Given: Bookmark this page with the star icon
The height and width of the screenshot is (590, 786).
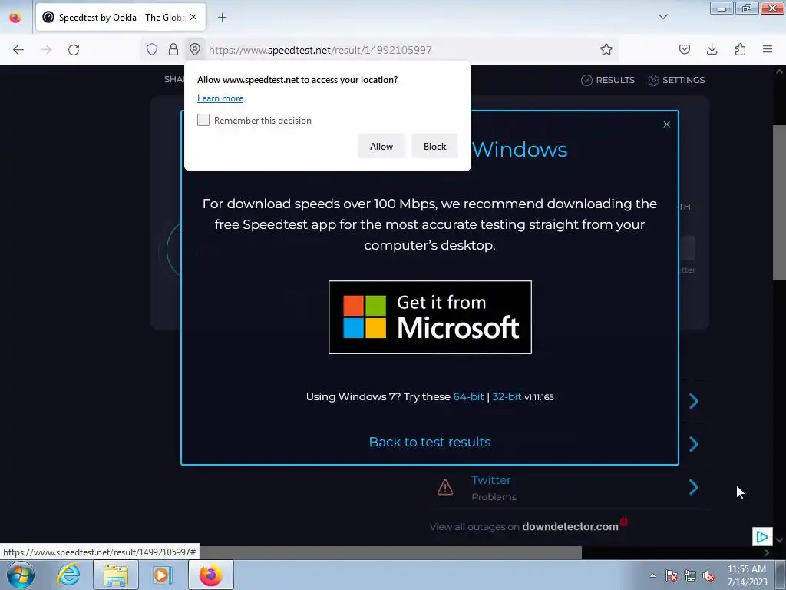Looking at the screenshot, I should coord(606,49).
